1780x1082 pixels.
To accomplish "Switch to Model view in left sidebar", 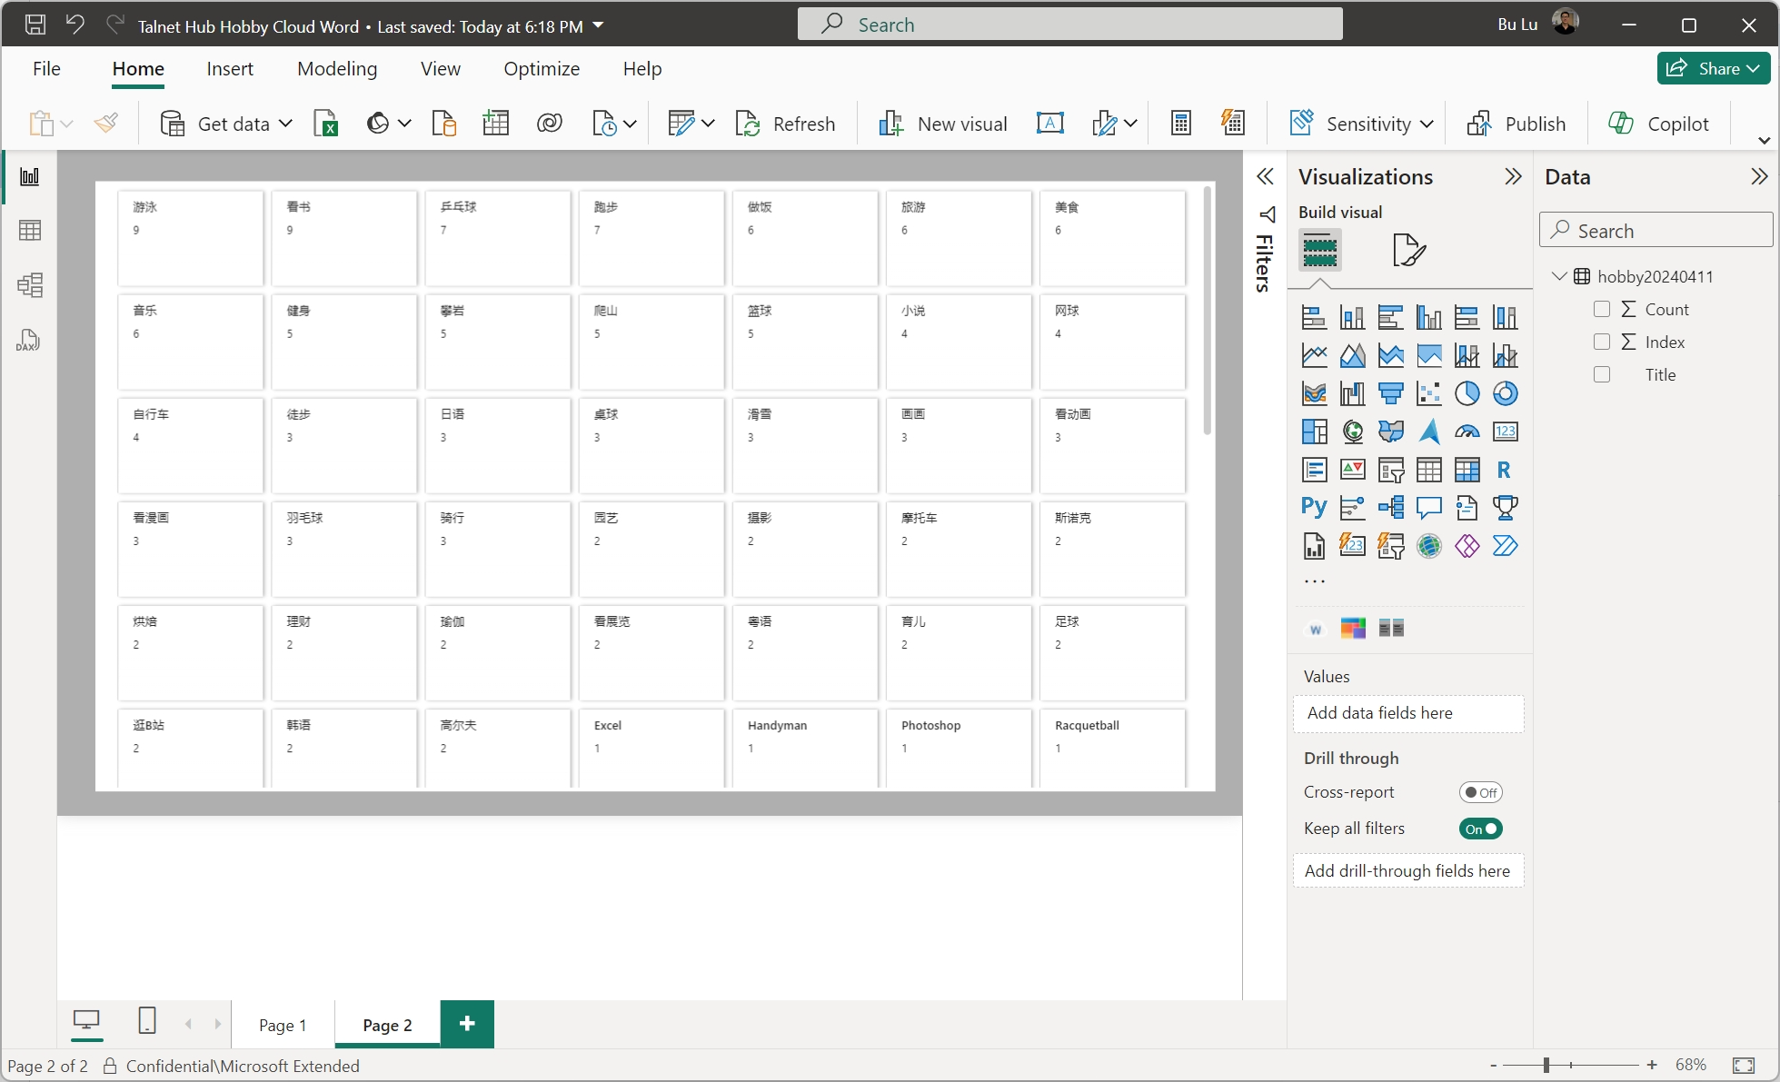I will 29,285.
